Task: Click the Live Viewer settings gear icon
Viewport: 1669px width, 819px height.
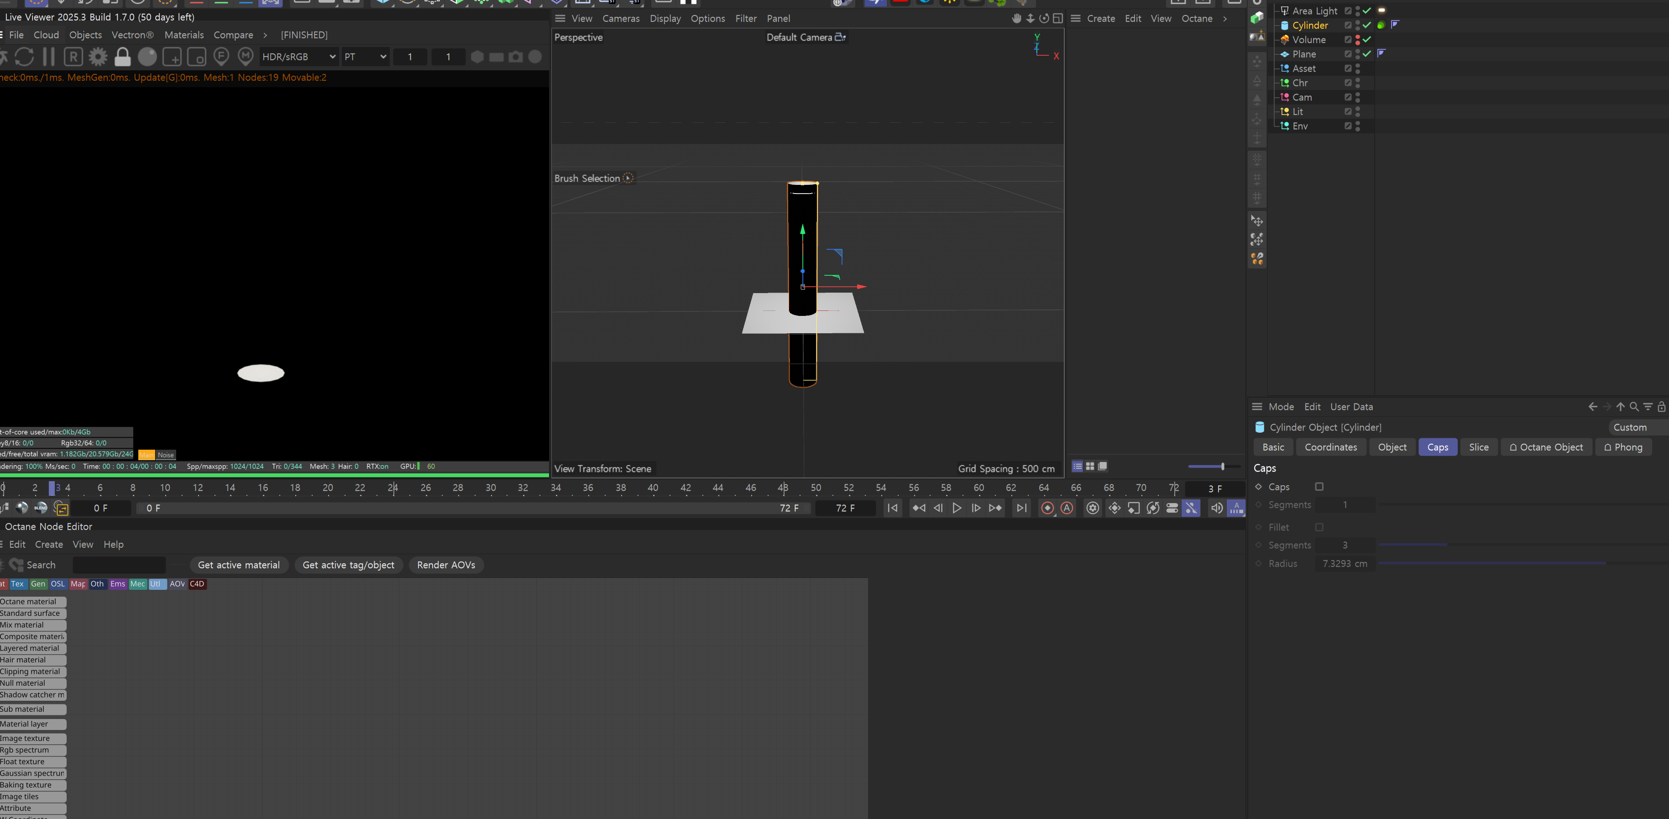Action: tap(98, 57)
